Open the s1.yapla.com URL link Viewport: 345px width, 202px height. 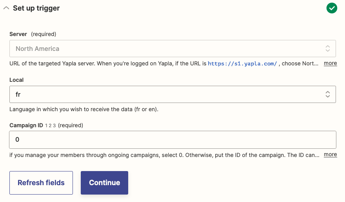[242, 63]
